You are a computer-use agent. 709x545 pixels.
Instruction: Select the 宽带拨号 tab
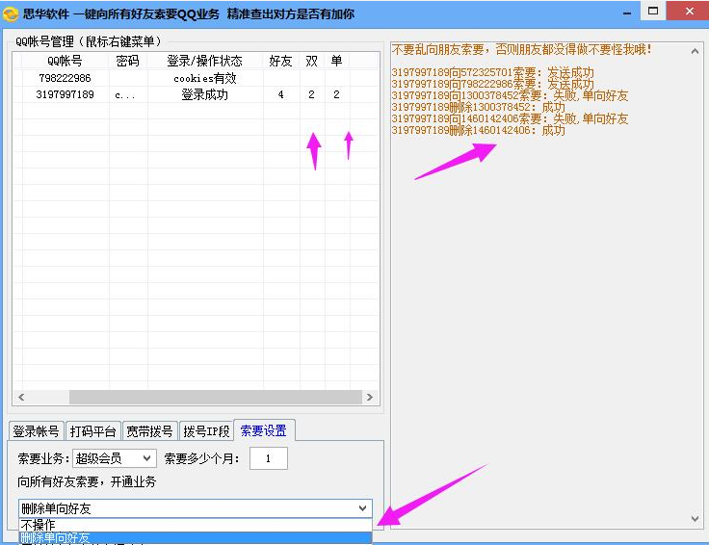click(x=149, y=431)
